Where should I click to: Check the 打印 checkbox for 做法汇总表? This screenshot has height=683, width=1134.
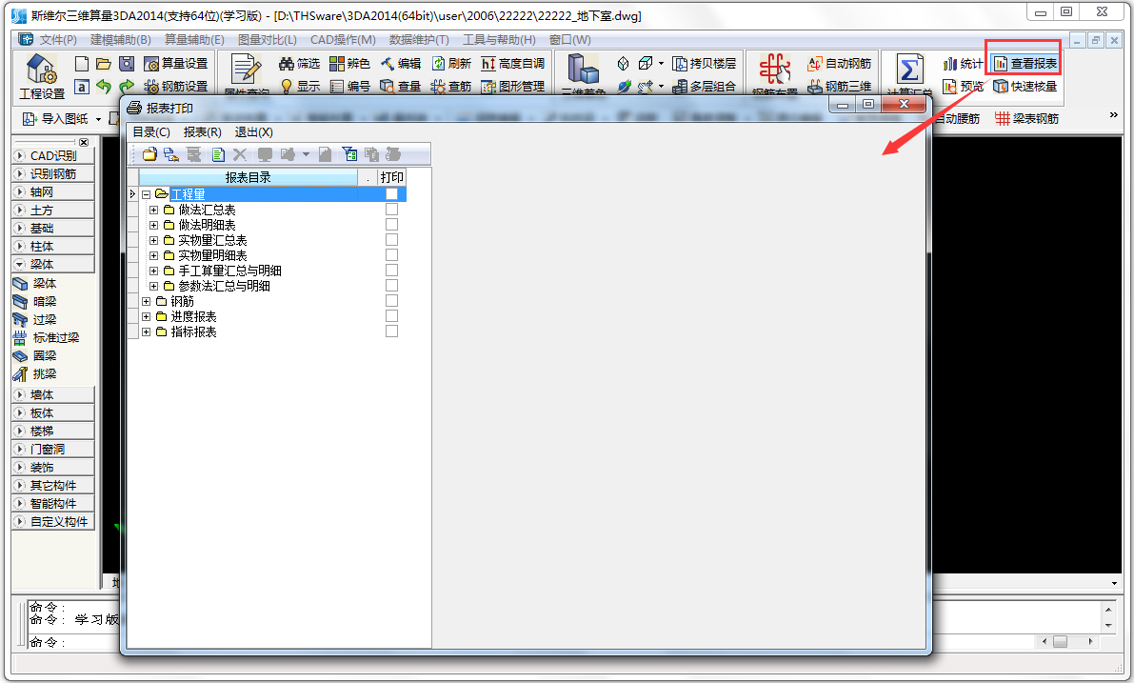coord(390,210)
